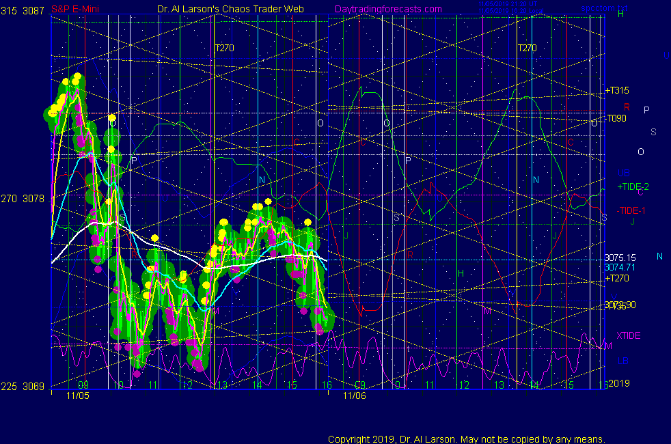Click the "270 3078" price scale label

click(23, 199)
